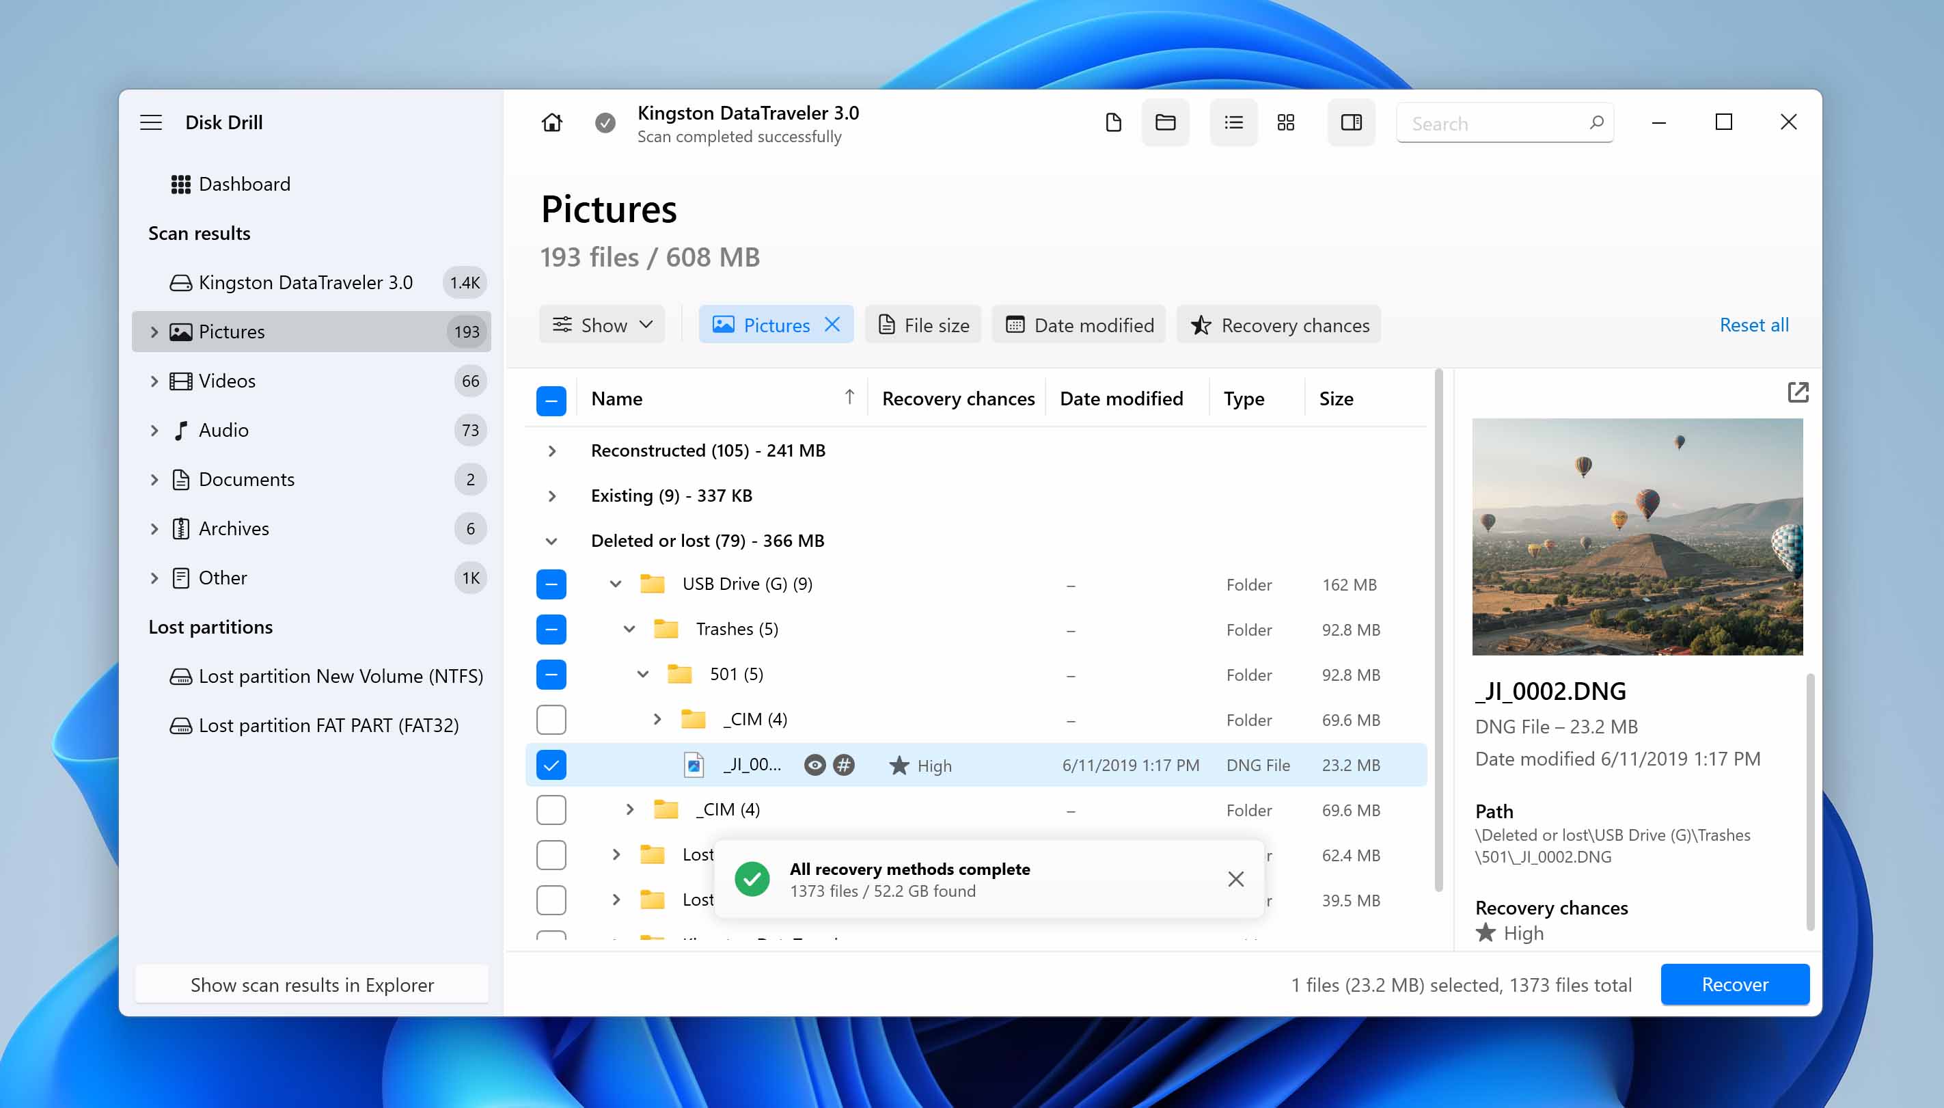Viewport: 1944px width, 1108px height.
Task: Expand Videos category in sidebar
Action: pyautogui.click(x=154, y=381)
